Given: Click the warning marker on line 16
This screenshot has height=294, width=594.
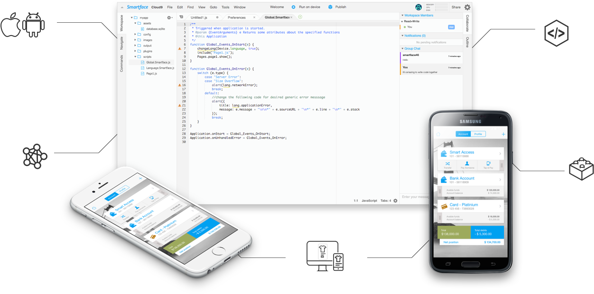Looking at the screenshot, I should point(179,85).
